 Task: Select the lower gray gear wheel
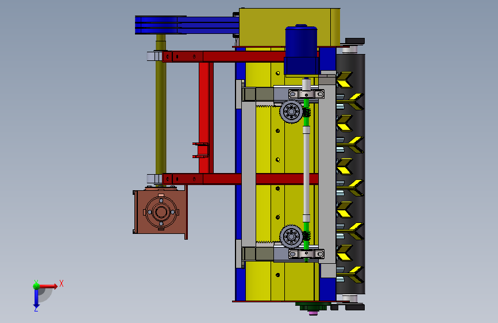click(291, 237)
